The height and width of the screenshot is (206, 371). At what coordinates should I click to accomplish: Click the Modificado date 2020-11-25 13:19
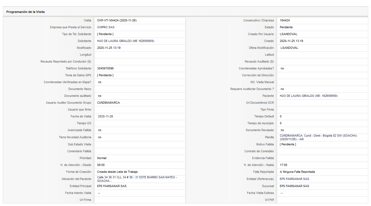(109, 48)
